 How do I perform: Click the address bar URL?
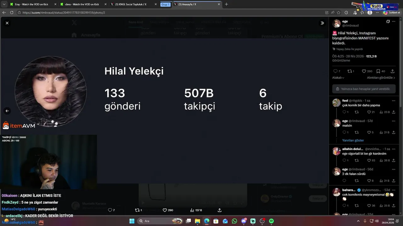[64, 13]
